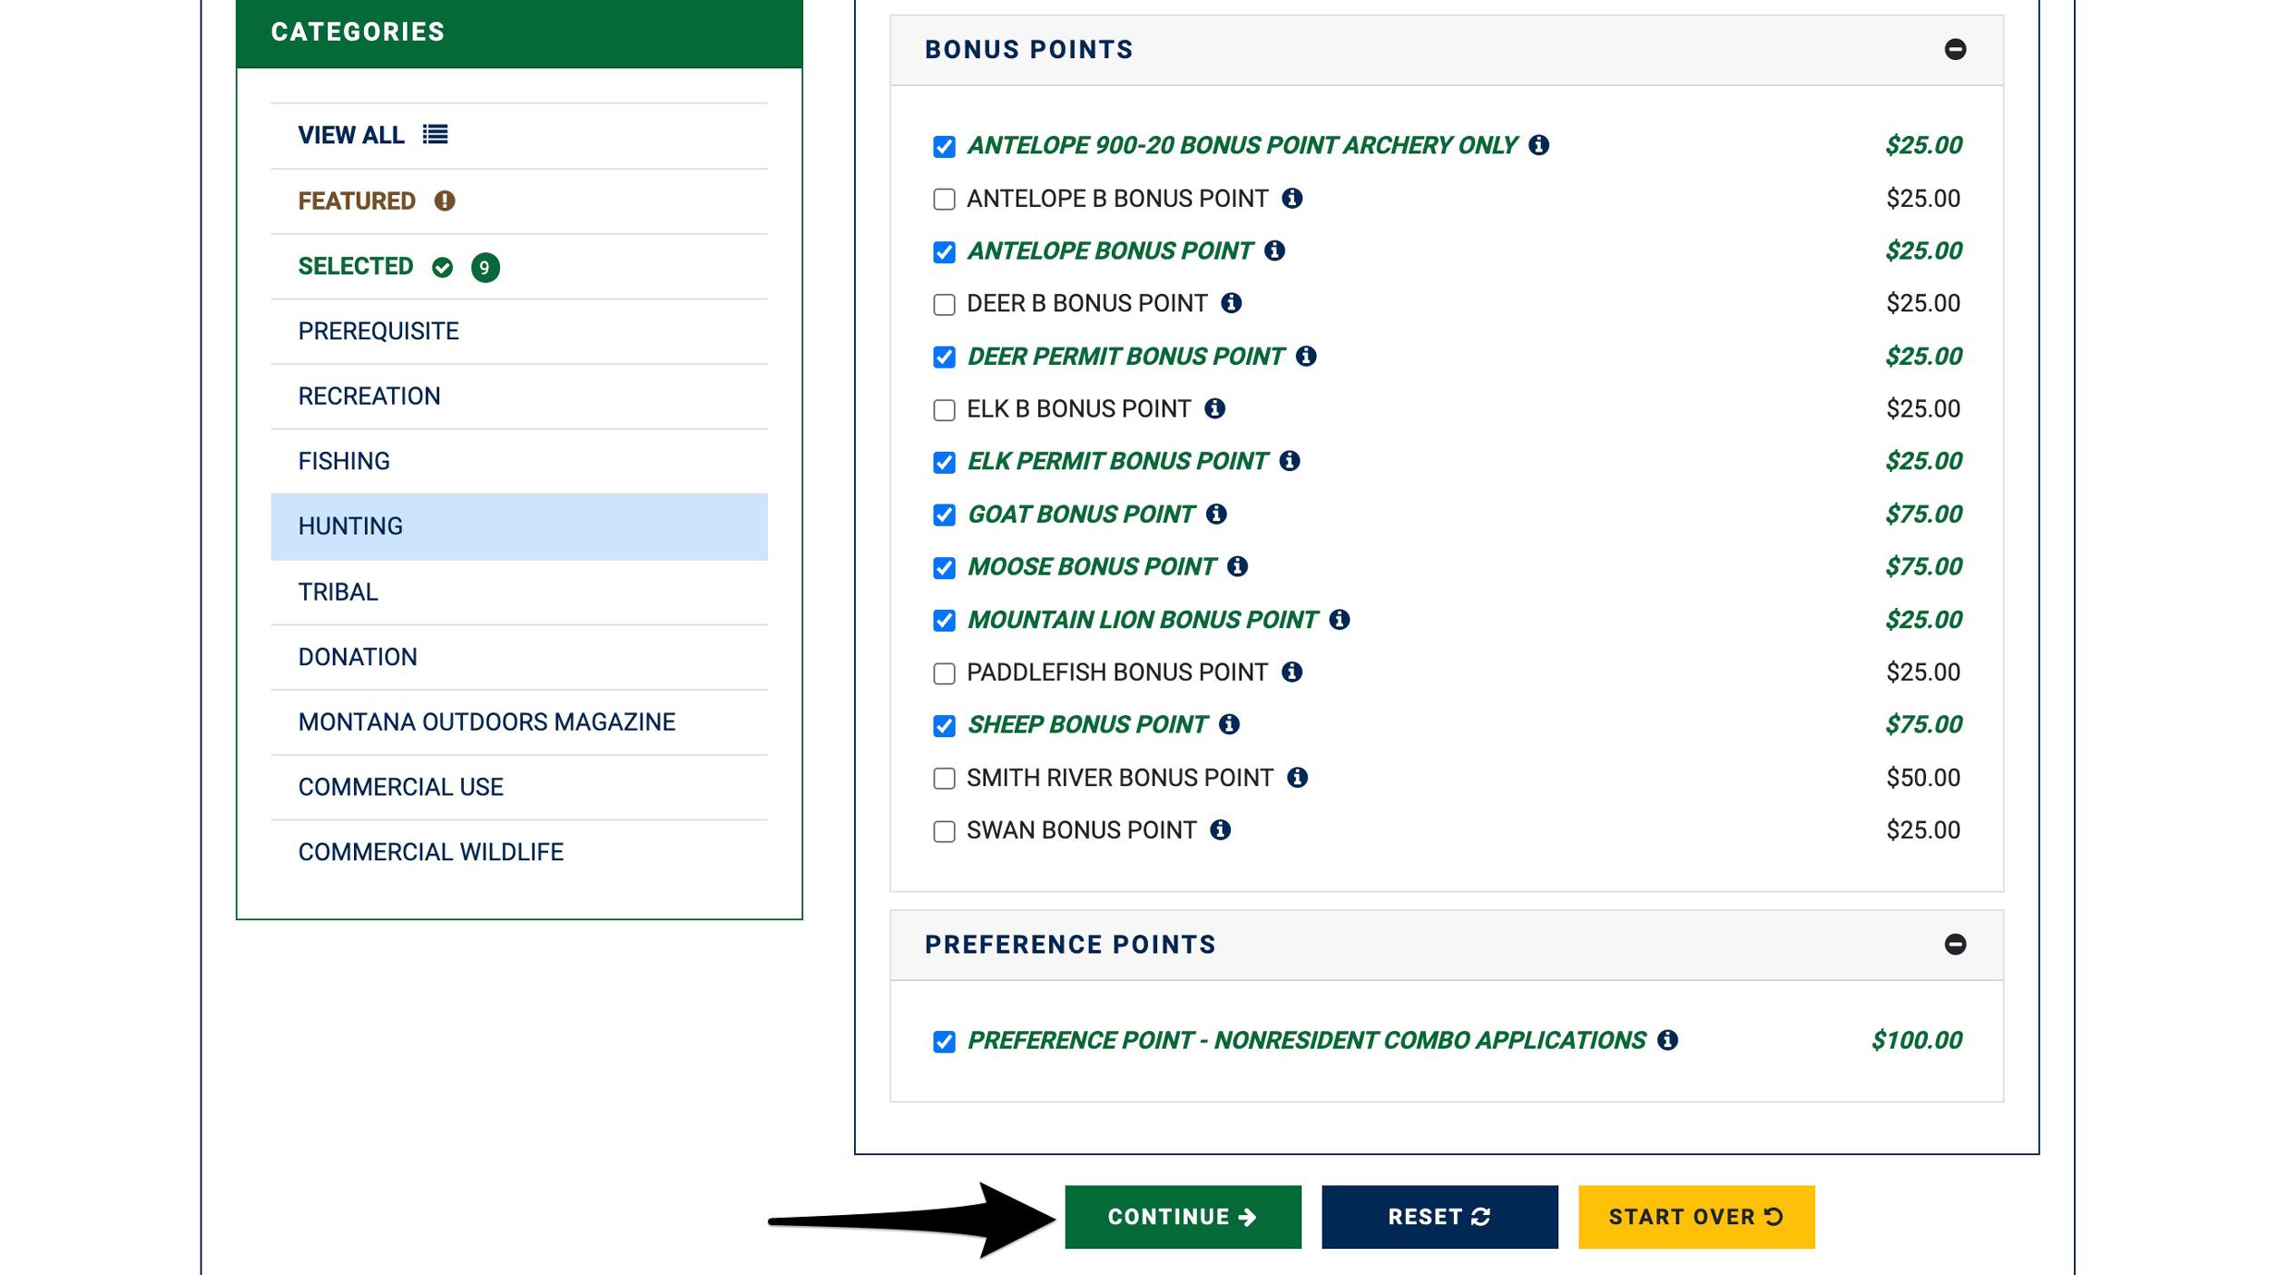The height and width of the screenshot is (1275, 2269).
Task: Click info icon for Smith River Bonus Point
Action: pos(1300,777)
